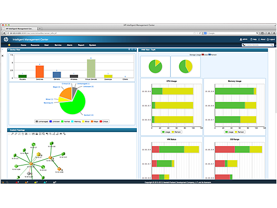The height and width of the screenshot is (208, 277).
Task: Open the Help link
Action: [x=253, y=39]
